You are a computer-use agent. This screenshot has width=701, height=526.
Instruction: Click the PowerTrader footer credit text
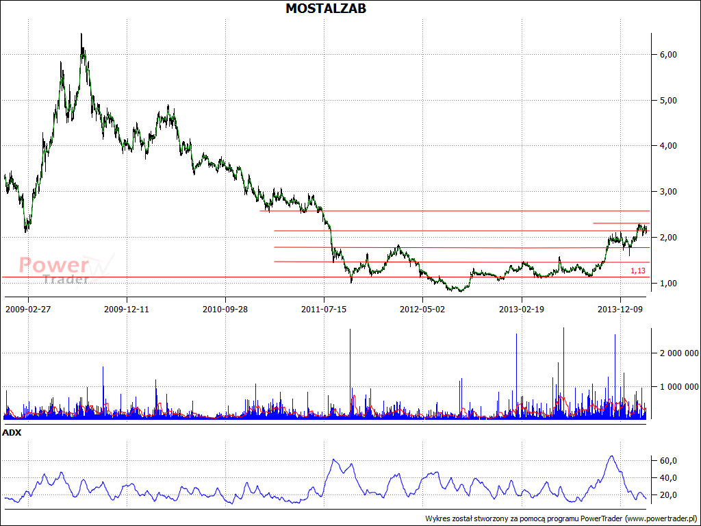(x=561, y=518)
